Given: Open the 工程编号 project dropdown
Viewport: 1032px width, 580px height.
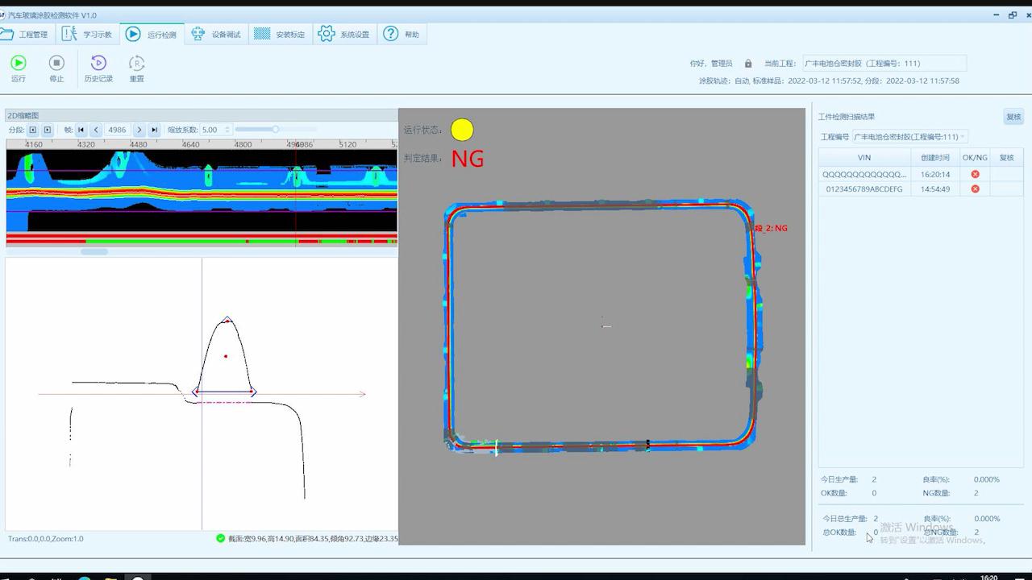Looking at the screenshot, I should [x=909, y=137].
